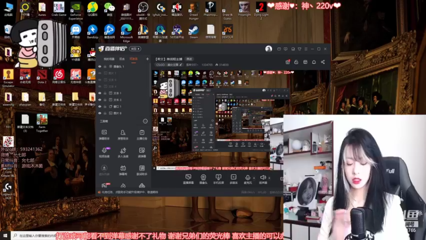
Task: Click the lock icon in stream header
Action: coord(296,62)
